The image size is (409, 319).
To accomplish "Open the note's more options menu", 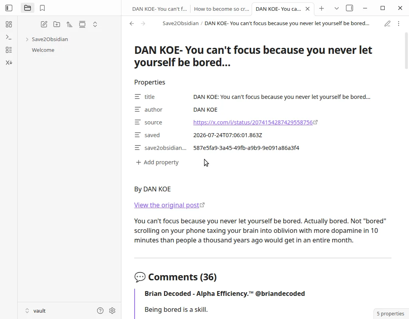I will click(399, 24).
